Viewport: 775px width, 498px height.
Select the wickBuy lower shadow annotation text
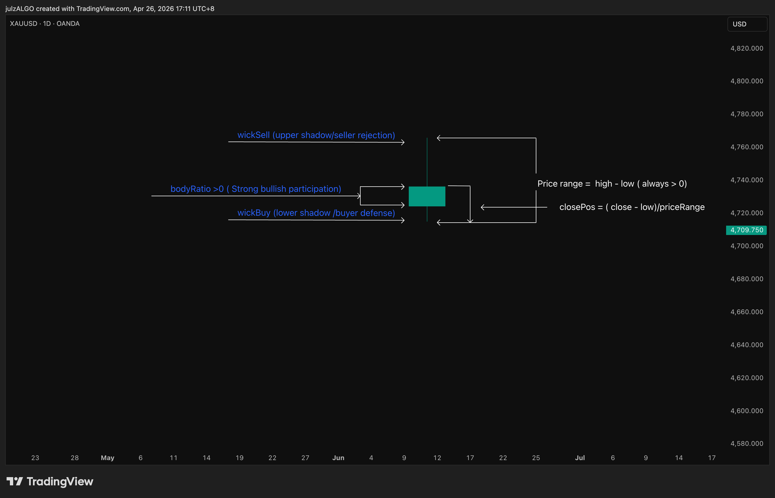316,213
